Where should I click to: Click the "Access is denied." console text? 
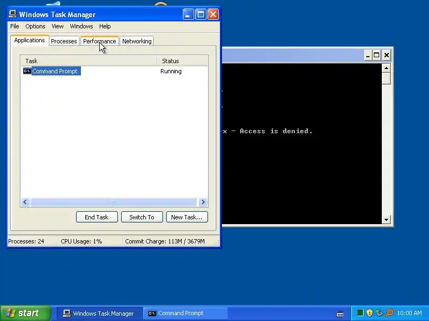(x=276, y=131)
